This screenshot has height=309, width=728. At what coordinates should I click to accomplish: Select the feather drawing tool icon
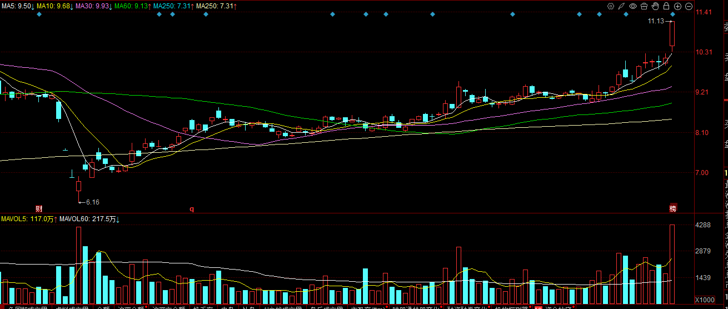[621, 6]
